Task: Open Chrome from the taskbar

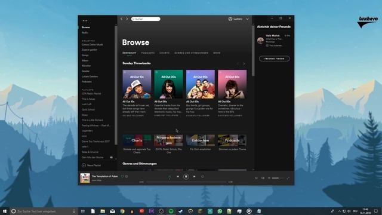Action: [x=122, y=211]
